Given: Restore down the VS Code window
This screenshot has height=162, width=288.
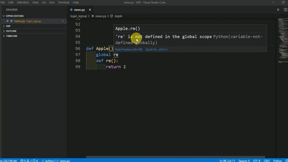Looking at the screenshot, I should pyautogui.click(x=283, y=2).
